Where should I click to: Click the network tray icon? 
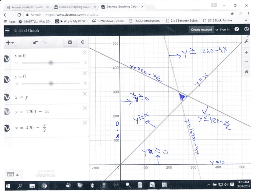point(220,185)
